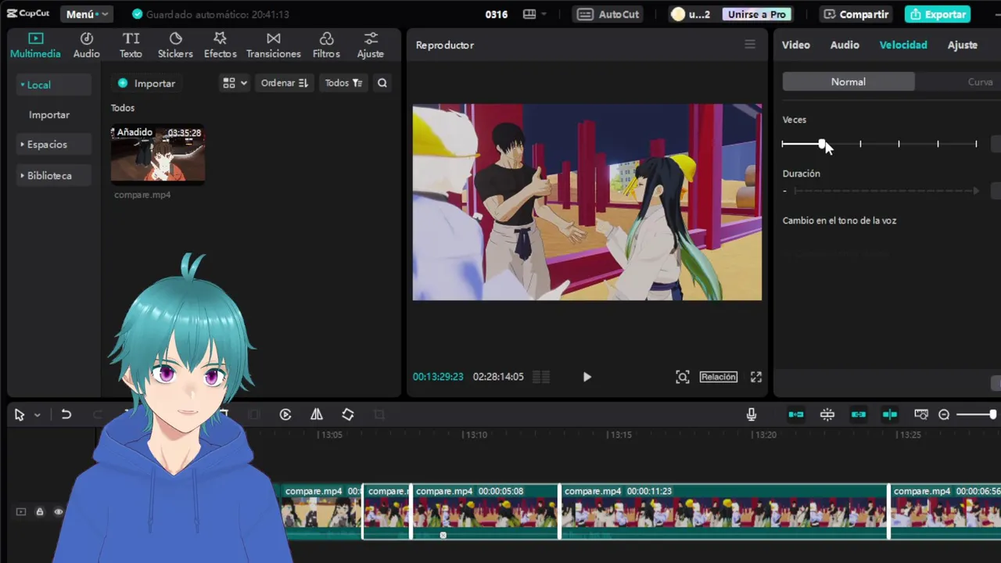Open the view layout grid dropdown
The height and width of the screenshot is (563, 1001).
(x=235, y=83)
